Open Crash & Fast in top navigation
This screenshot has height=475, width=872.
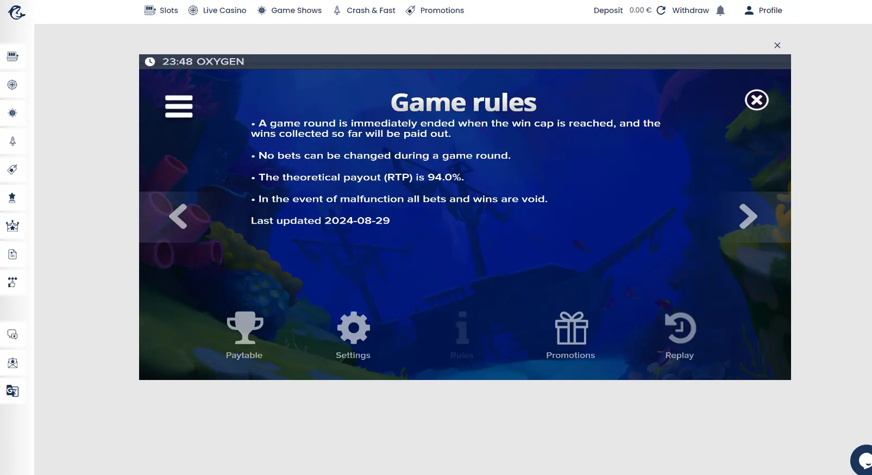pos(365,10)
